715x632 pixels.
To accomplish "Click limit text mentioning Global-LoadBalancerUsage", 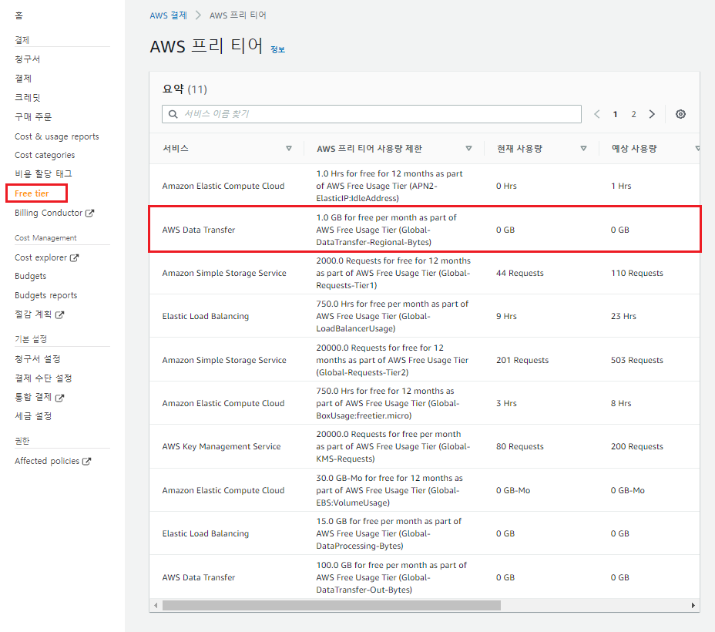I will coord(392,316).
